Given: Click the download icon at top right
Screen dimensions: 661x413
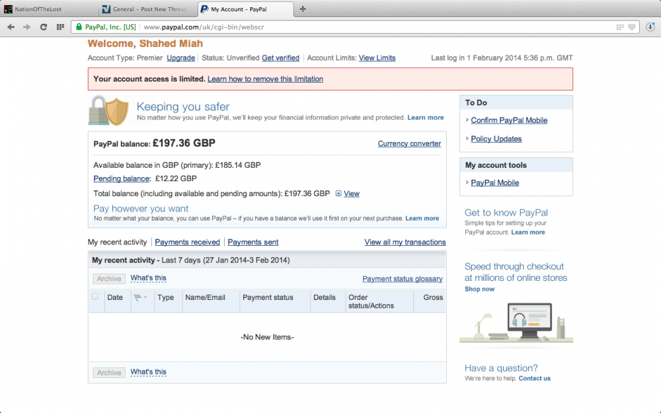Looking at the screenshot, I should pyautogui.click(x=651, y=27).
